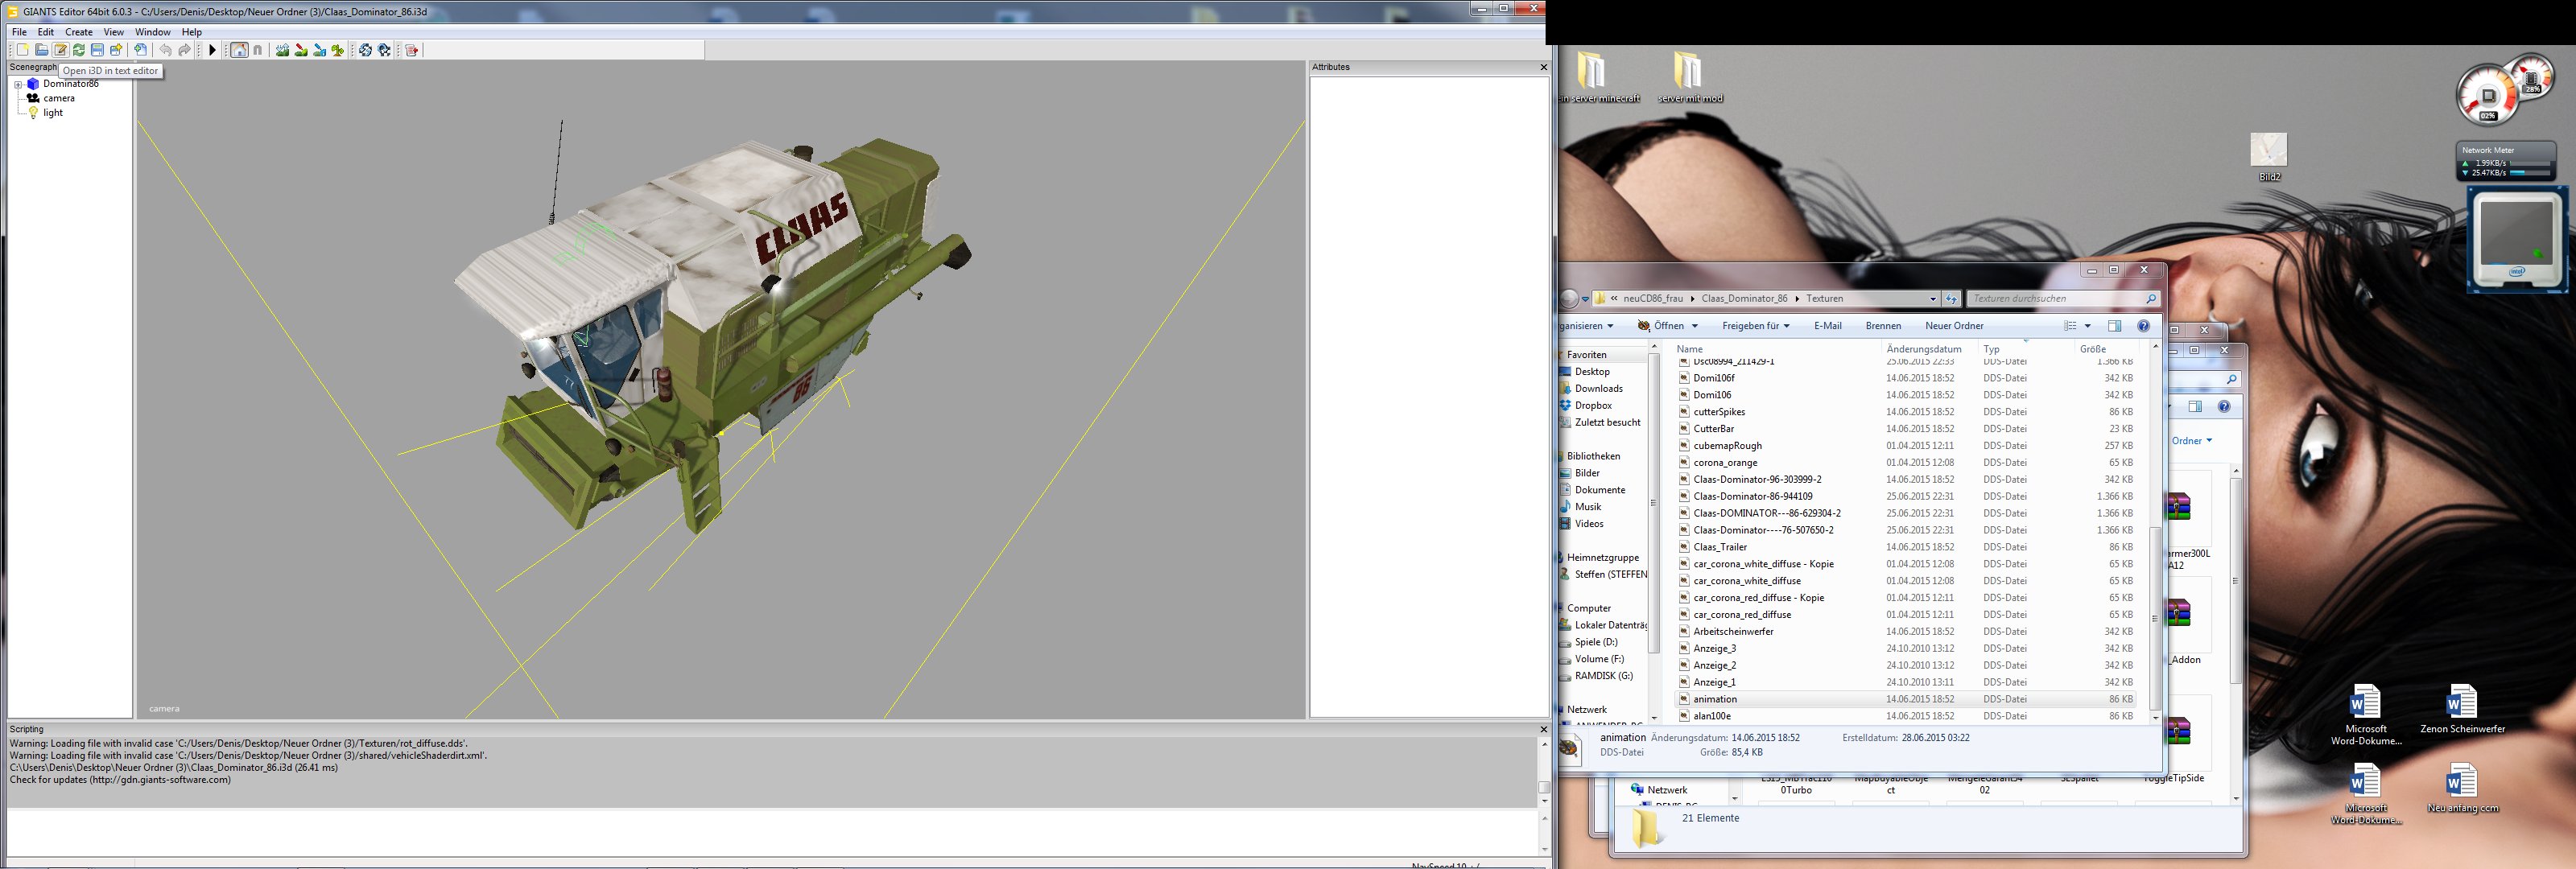This screenshot has width=2576, height=869.
Task: Select the terrain sculpt tool with arrows
Action: coord(283,50)
